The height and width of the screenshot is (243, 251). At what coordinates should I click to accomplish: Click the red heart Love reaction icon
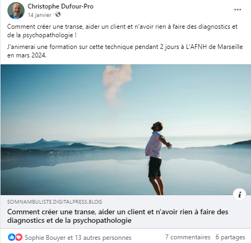point(19,237)
